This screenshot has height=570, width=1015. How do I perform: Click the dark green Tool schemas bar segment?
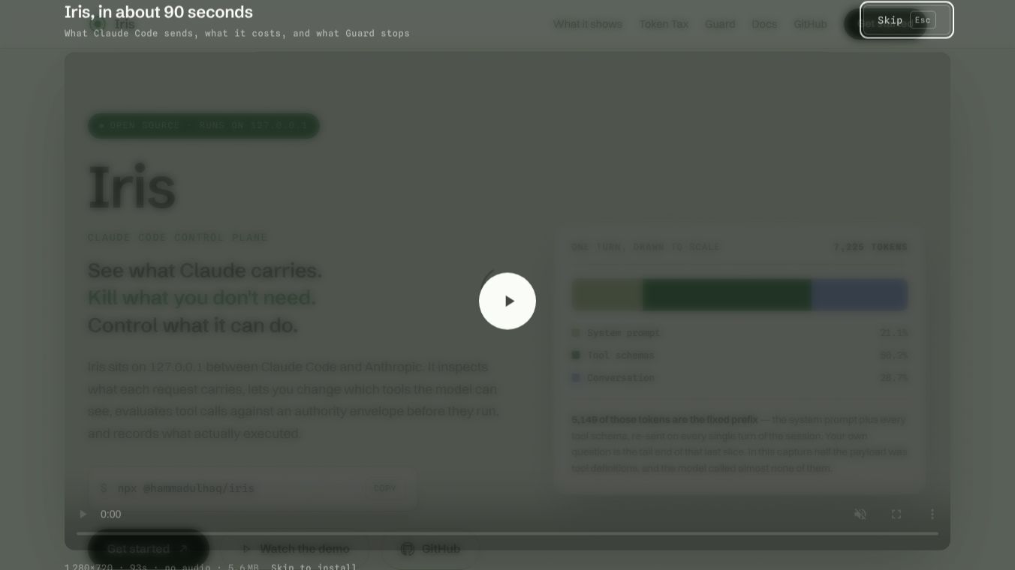[727, 295]
